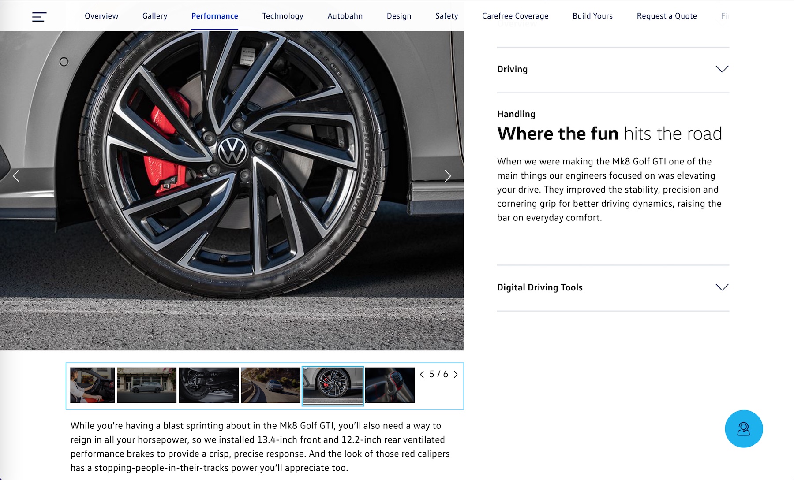
Task: Click the Driving section title
Action: pyautogui.click(x=512, y=69)
